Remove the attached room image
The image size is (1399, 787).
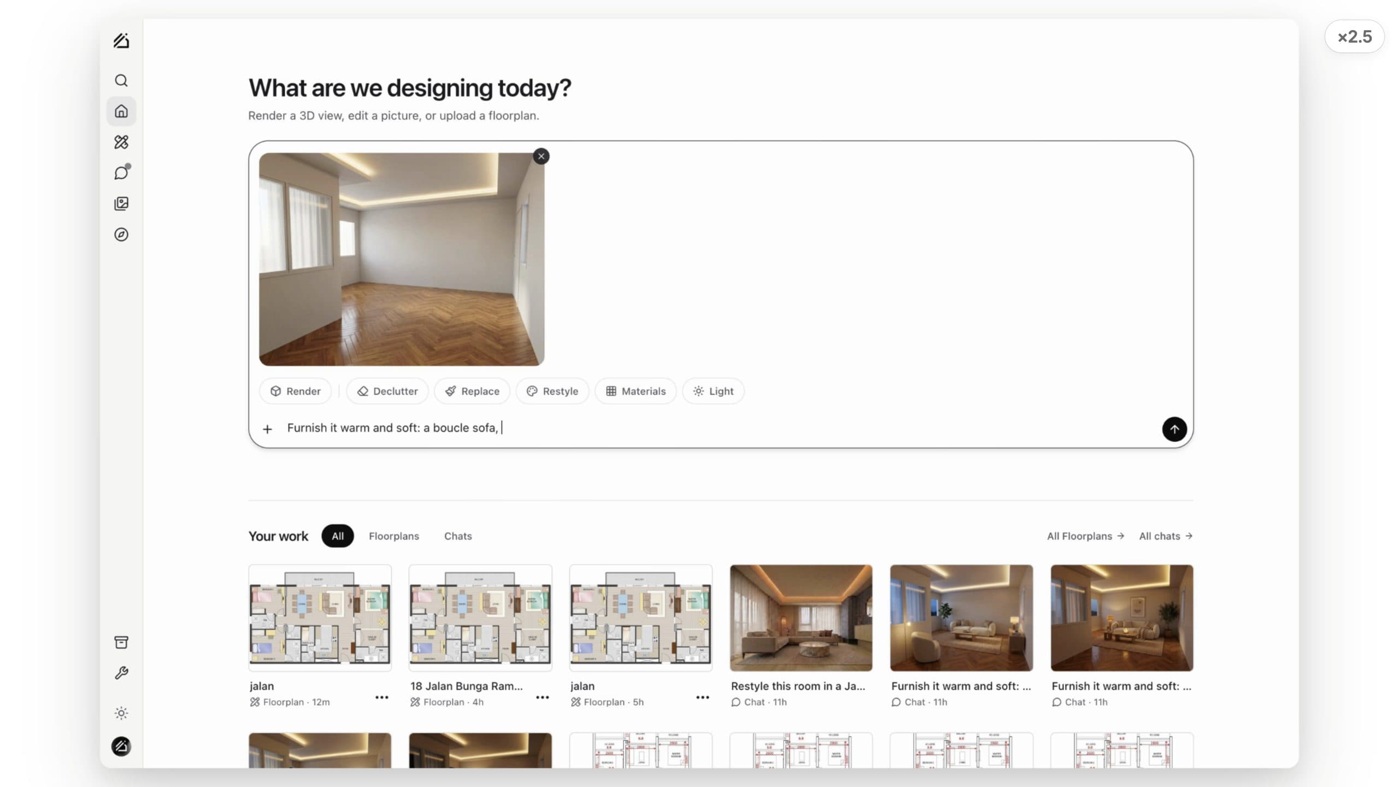pyautogui.click(x=541, y=156)
